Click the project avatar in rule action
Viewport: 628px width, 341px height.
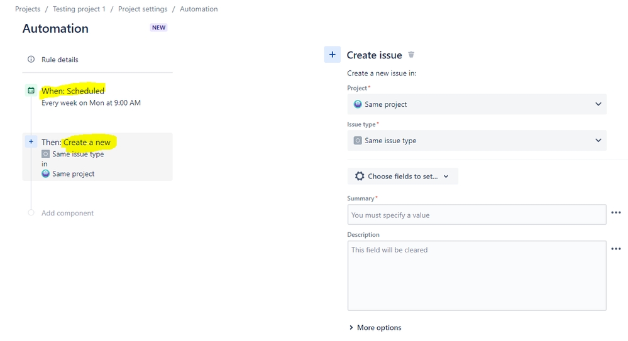[x=46, y=174]
